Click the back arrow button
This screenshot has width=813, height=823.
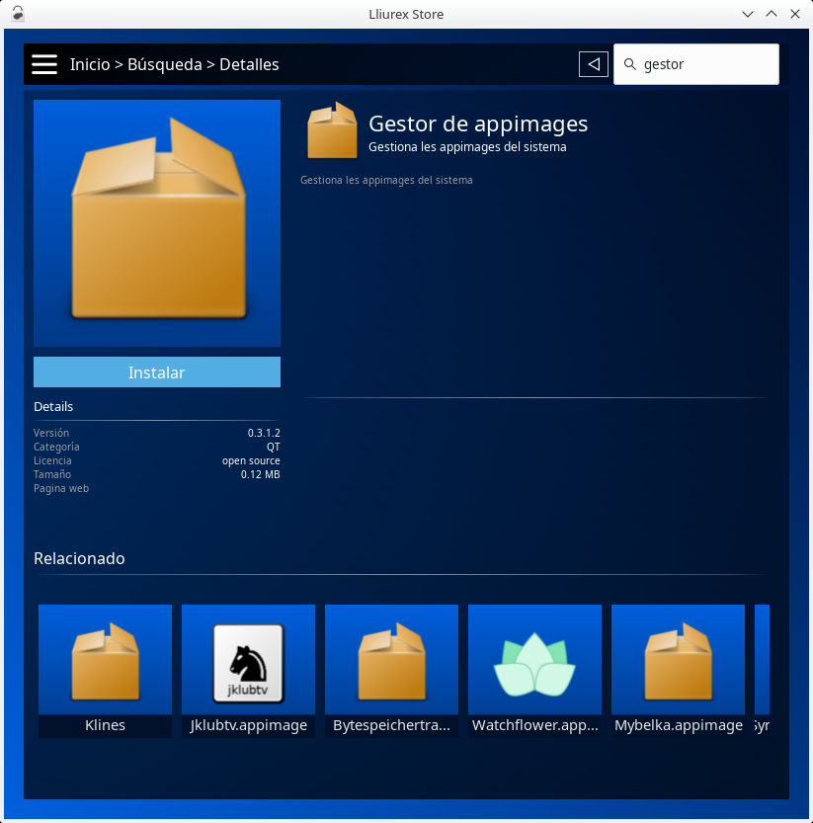[594, 64]
